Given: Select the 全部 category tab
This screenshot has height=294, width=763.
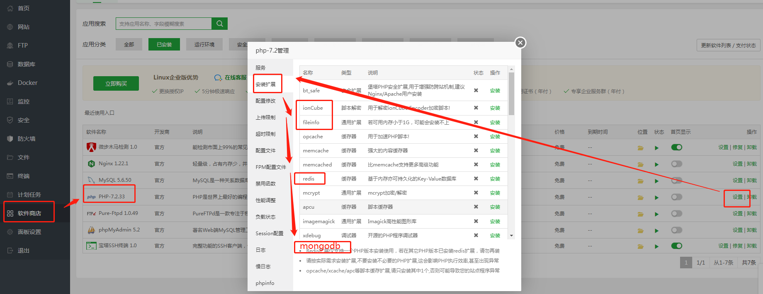Looking at the screenshot, I should coord(129,44).
